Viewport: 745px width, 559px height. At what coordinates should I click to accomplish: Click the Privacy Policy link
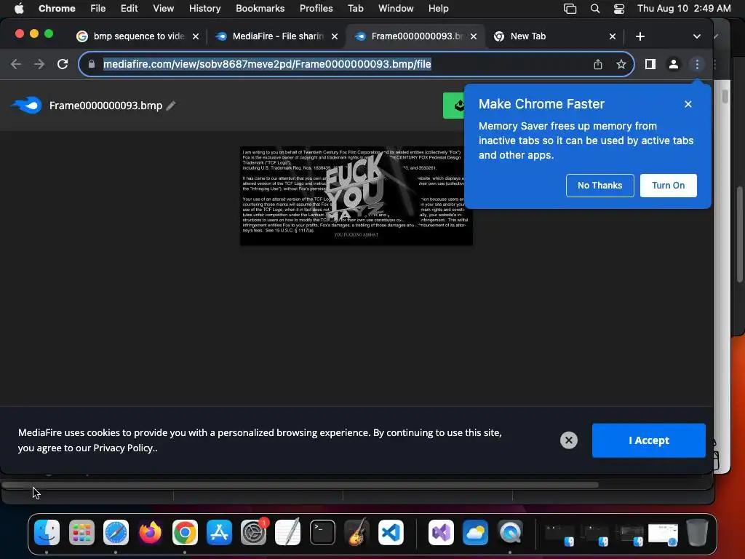[124, 448]
